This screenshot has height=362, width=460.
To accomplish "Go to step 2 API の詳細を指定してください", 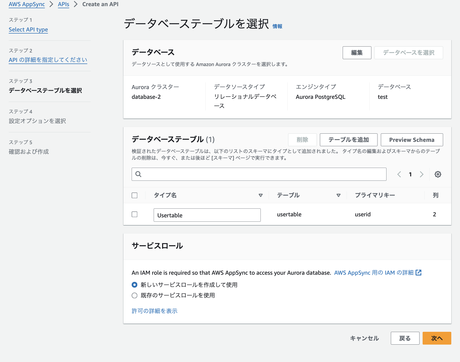I will click(x=48, y=60).
